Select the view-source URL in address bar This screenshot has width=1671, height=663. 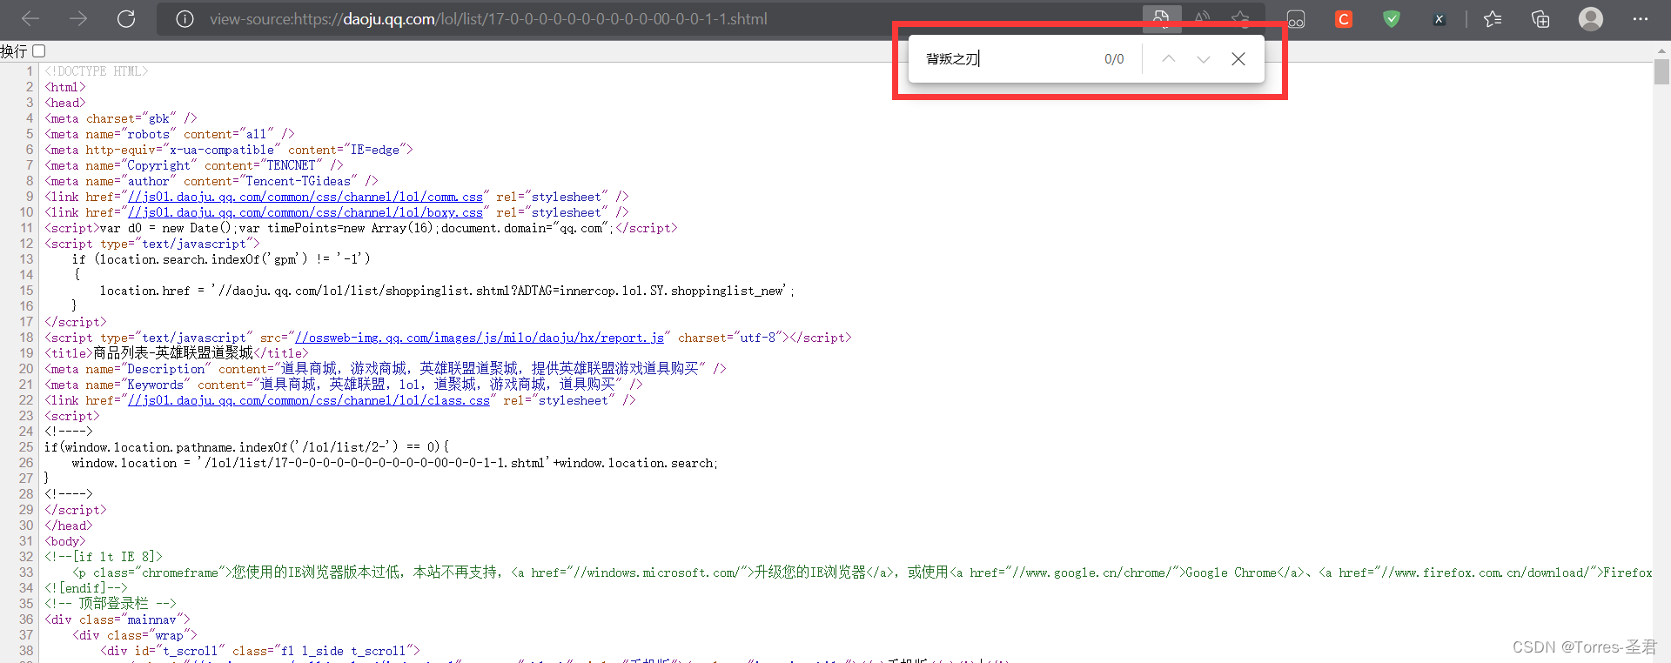point(488,19)
